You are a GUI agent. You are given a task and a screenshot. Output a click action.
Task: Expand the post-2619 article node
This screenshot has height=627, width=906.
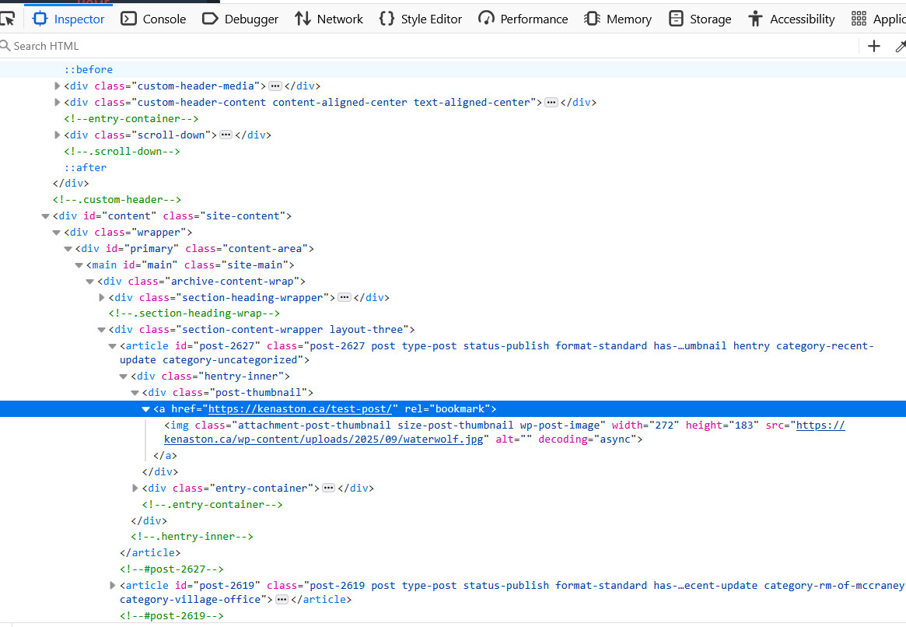pos(113,585)
